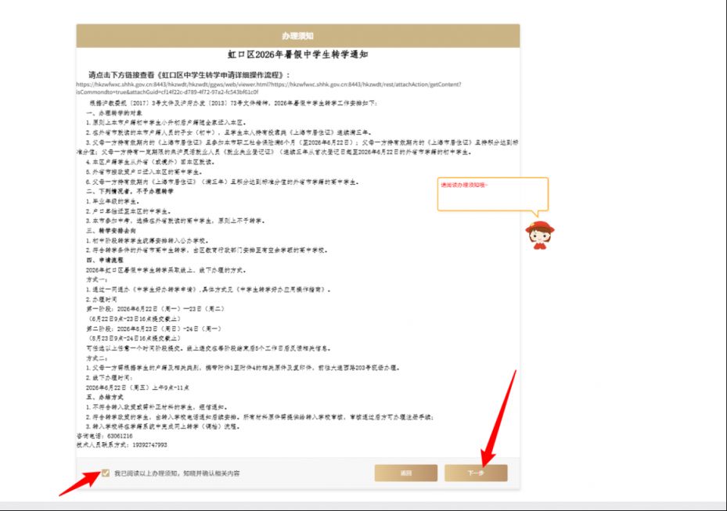The image size is (727, 511).
Task: Click second line of URL with attachGuid
Action: coord(167,92)
